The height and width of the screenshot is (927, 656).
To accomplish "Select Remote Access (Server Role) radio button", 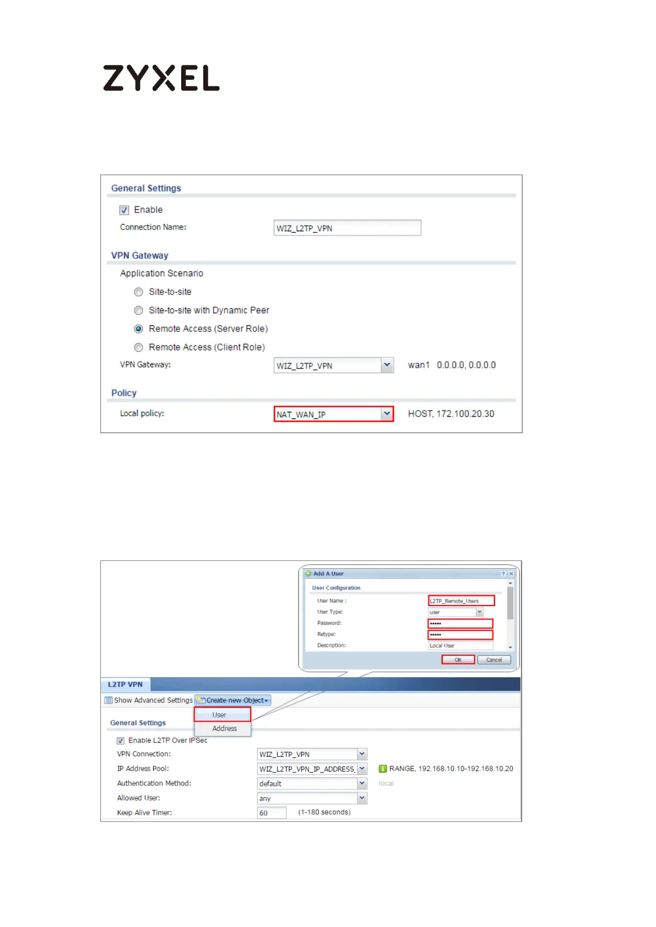I will point(138,329).
